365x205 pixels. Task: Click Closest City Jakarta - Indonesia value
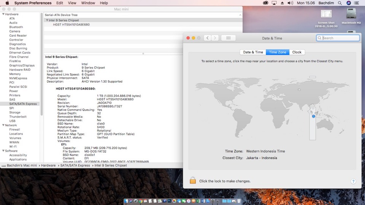[x=262, y=158]
